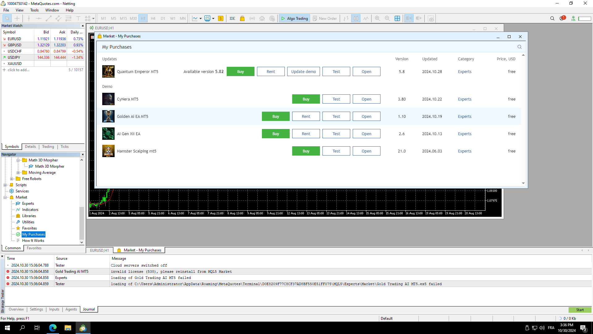Start the Strategy Tester
593x334 pixels.
tap(580, 310)
